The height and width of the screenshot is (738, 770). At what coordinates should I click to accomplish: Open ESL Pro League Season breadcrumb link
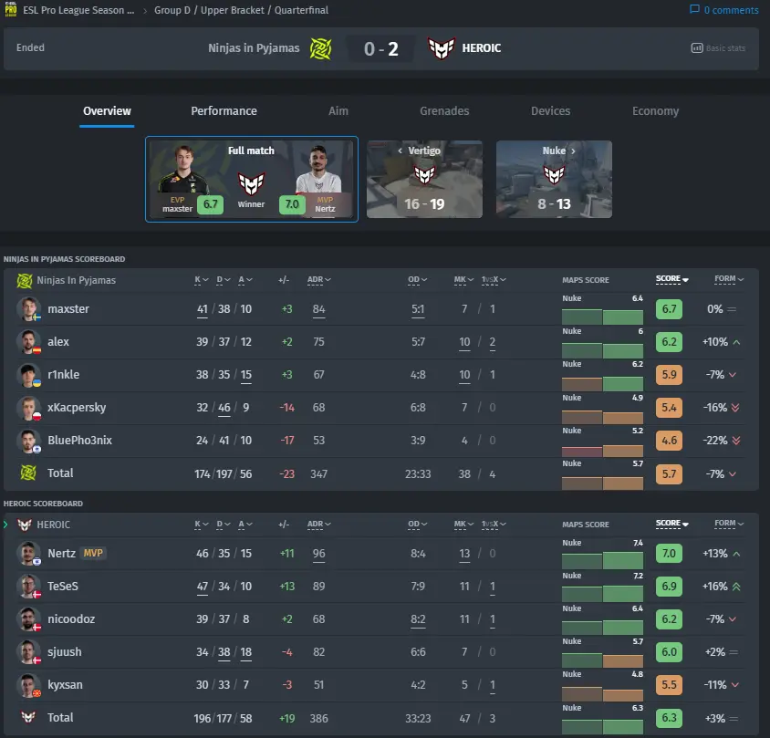tap(78, 10)
